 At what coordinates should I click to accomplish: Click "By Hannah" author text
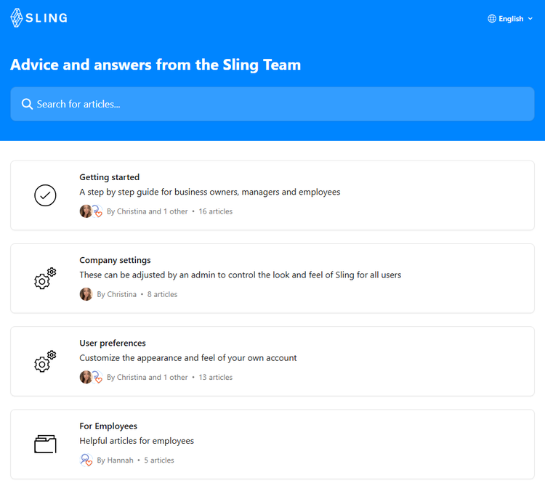[x=115, y=460]
